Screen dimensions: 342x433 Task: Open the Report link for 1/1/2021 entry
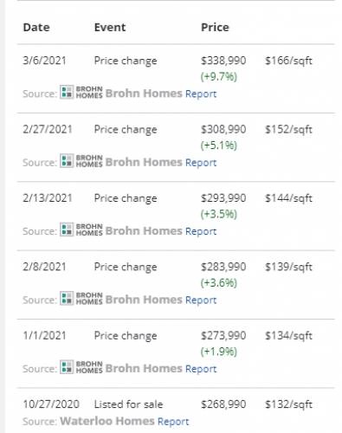pyautogui.click(x=201, y=369)
